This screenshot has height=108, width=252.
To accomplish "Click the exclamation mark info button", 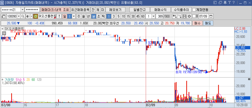I will coord(59,16).
